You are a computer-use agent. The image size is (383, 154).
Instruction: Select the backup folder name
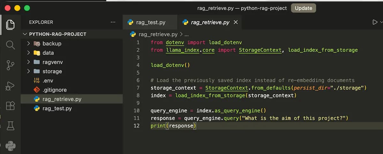coord(52,44)
